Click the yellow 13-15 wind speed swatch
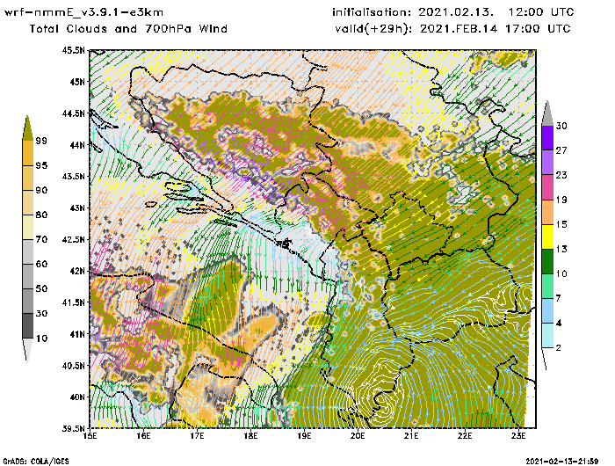615x466 pixels. tap(547, 237)
